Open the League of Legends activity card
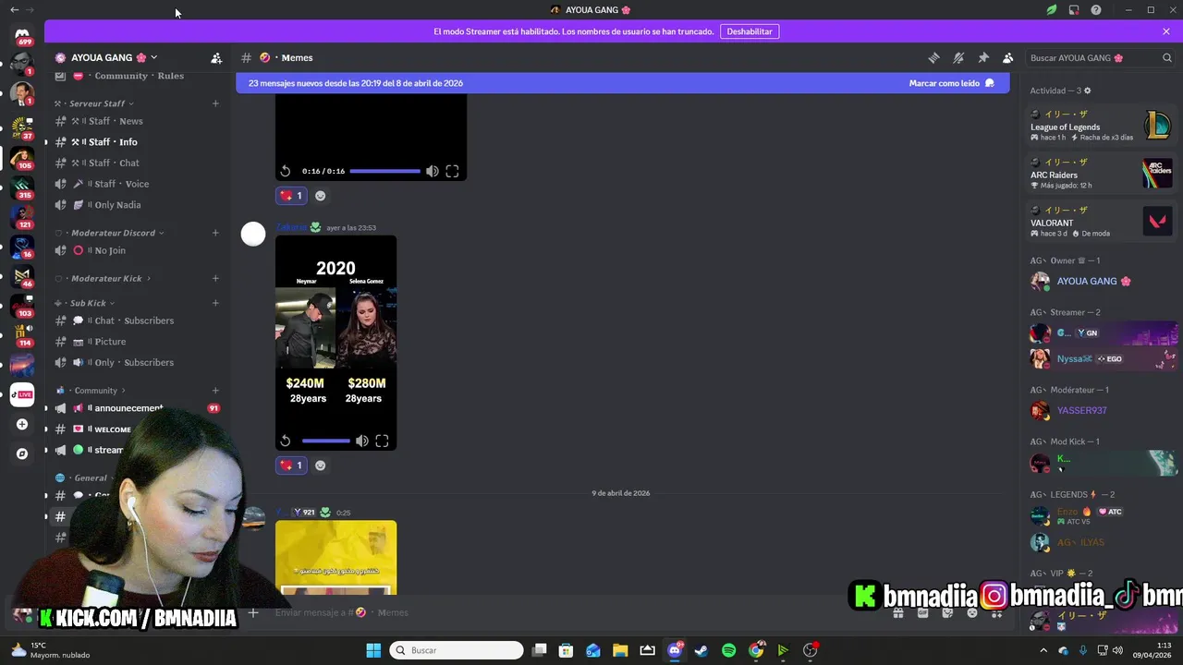 tap(1102, 126)
